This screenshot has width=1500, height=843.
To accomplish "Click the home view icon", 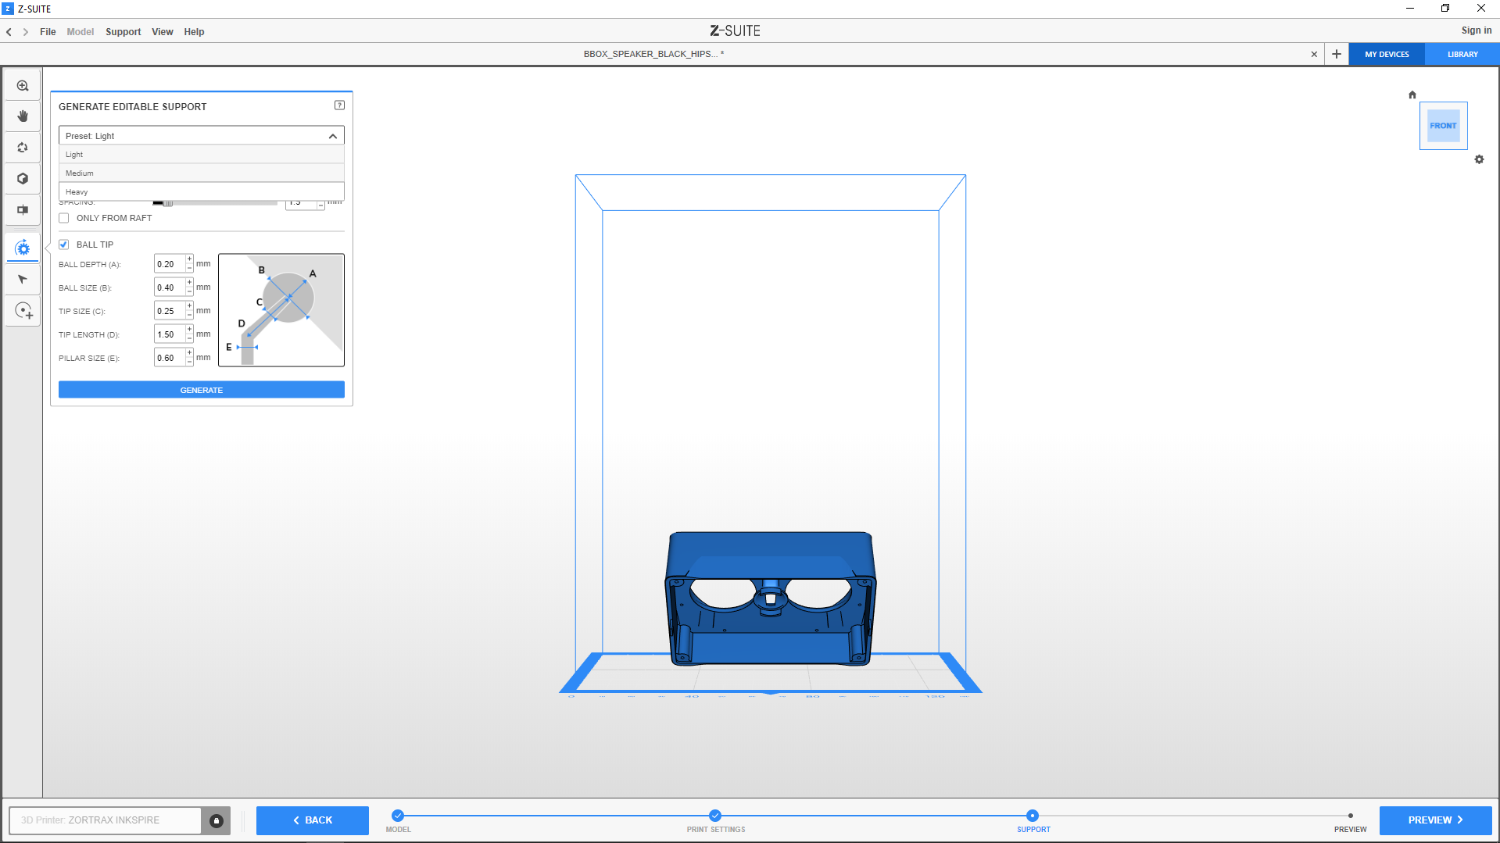I will tap(1412, 95).
